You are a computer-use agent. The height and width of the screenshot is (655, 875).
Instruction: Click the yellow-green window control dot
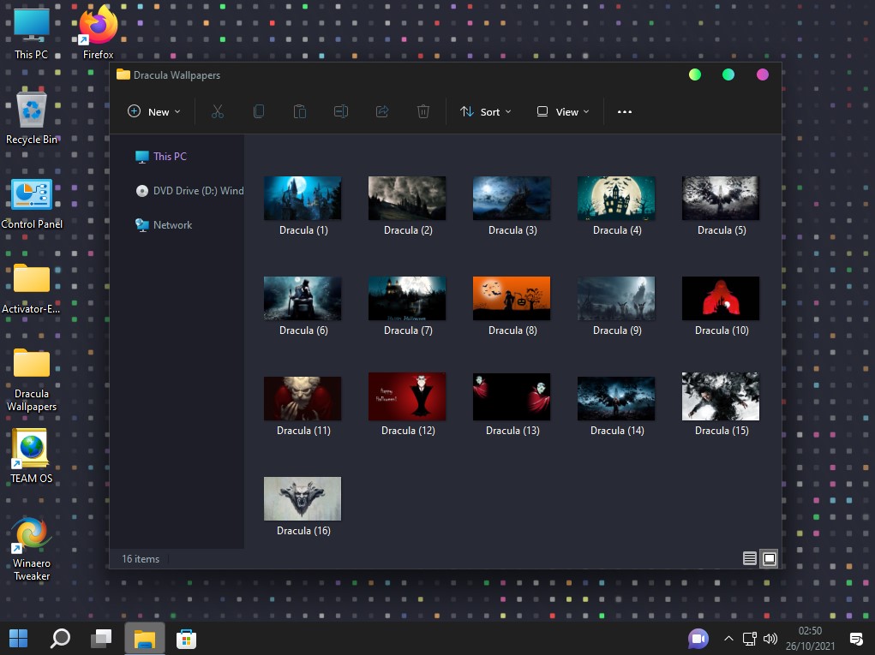[695, 74]
